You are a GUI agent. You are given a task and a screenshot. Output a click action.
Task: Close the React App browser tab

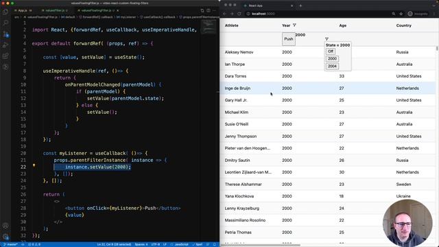(292, 5)
